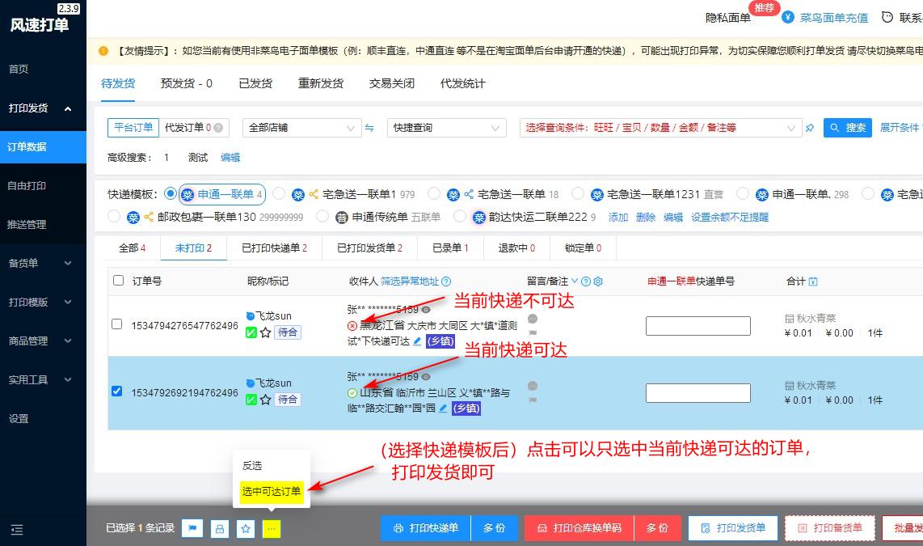Click the blue 搜索 search button
Image resolution: width=923 pixels, height=546 pixels.
[847, 127]
